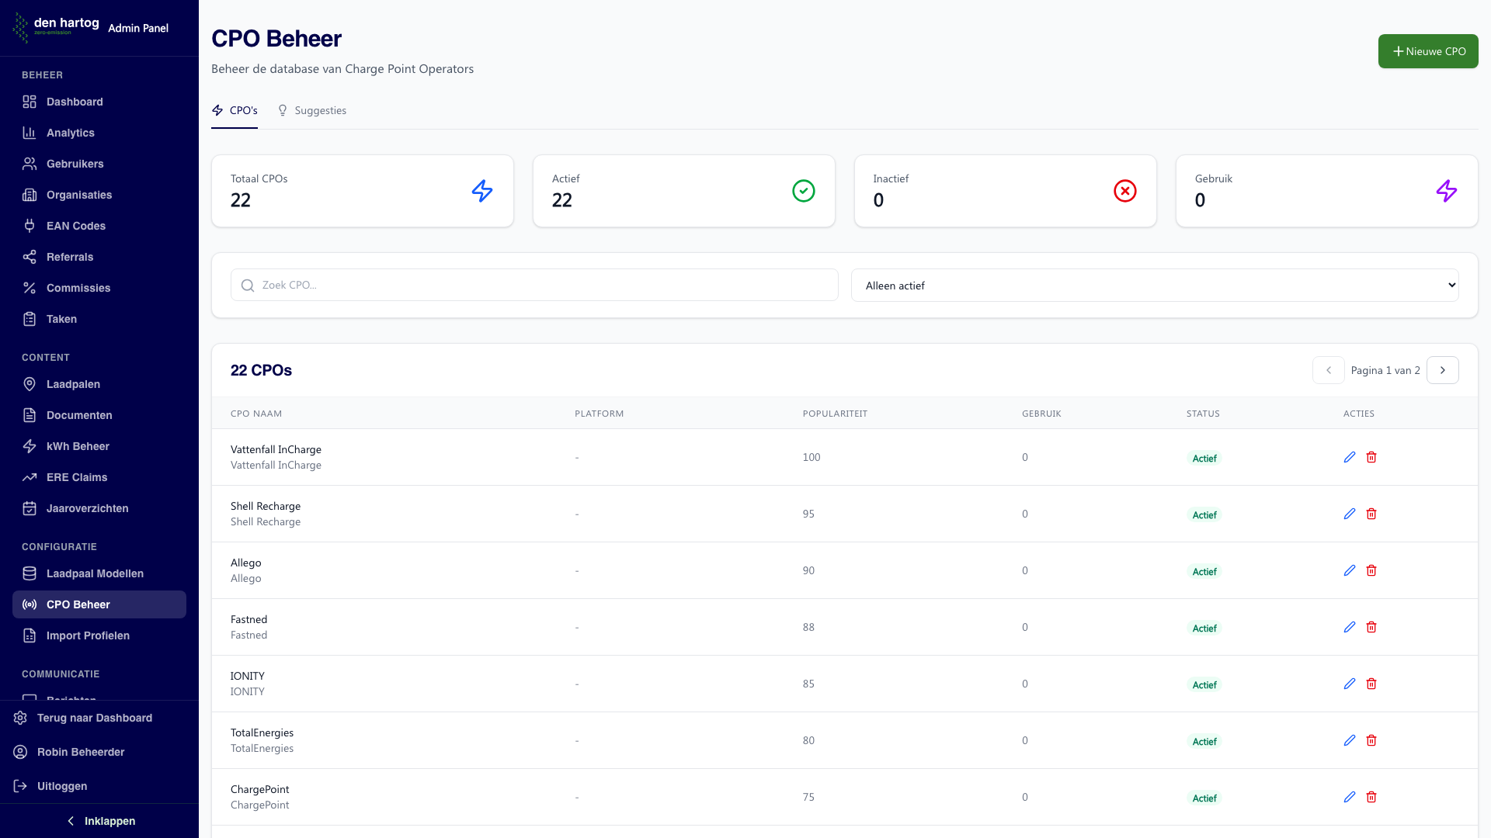
Task: Click popularity value 95 for Shell Recharge
Action: 808,514
